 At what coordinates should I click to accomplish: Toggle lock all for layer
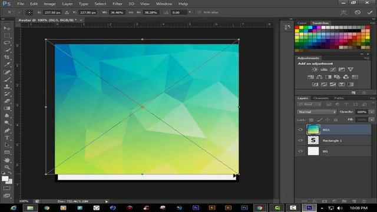(336, 120)
